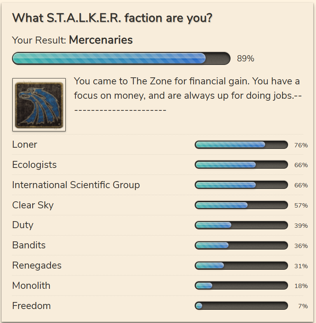The width and height of the screenshot is (316, 323).
Task: Click the Monolith faction label
Action: coord(31,286)
